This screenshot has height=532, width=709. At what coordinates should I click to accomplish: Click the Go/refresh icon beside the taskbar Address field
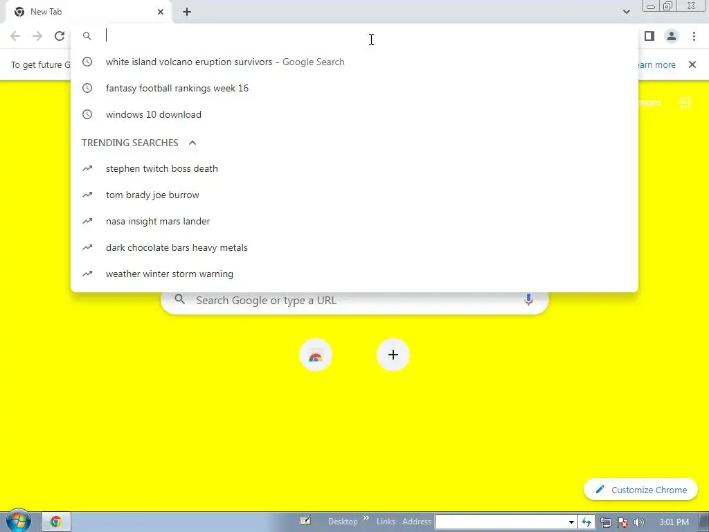[586, 522]
